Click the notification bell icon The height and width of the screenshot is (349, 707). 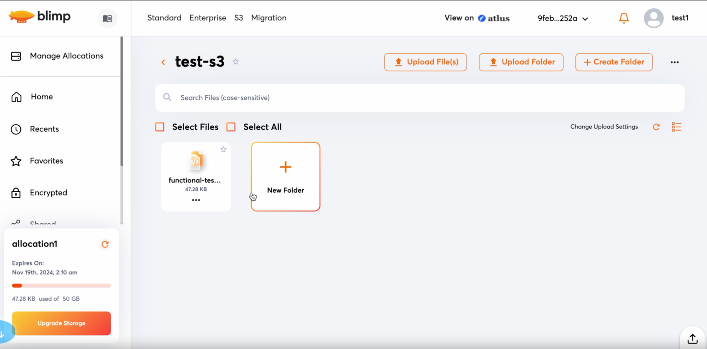pos(623,18)
